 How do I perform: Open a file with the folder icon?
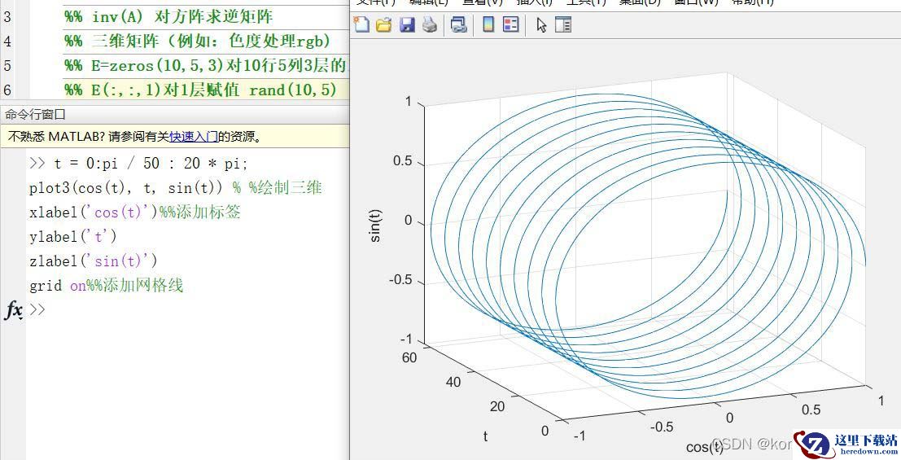[383, 25]
